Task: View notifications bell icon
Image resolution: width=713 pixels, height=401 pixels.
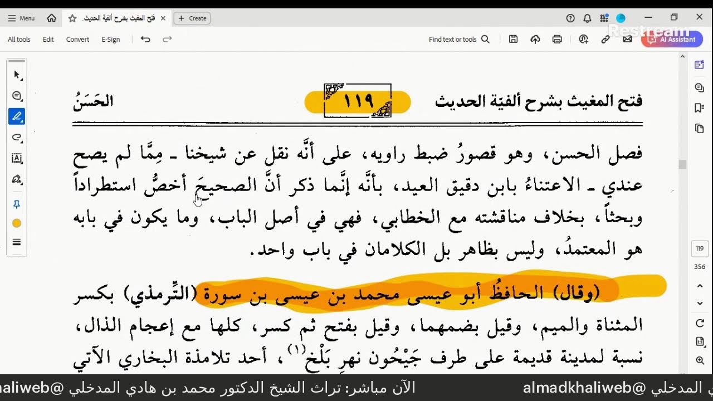Action: pos(587,18)
